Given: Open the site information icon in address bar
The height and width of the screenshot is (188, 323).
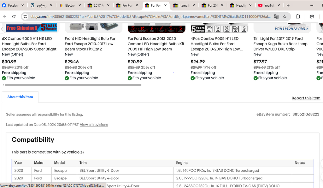Looking at the screenshot, I should click(25, 16).
